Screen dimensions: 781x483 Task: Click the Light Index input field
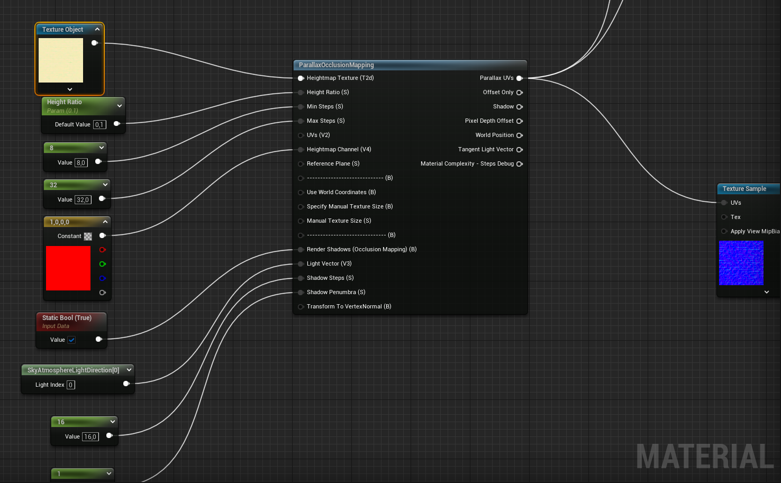[x=71, y=385]
